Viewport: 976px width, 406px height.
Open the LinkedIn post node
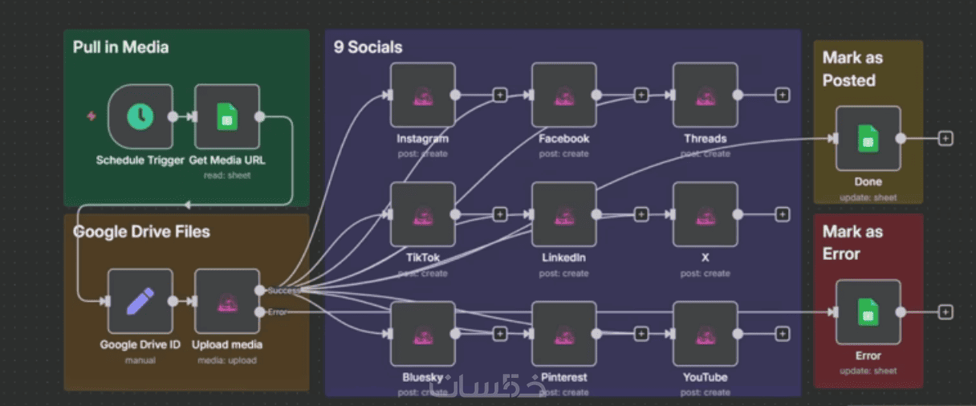(x=564, y=214)
